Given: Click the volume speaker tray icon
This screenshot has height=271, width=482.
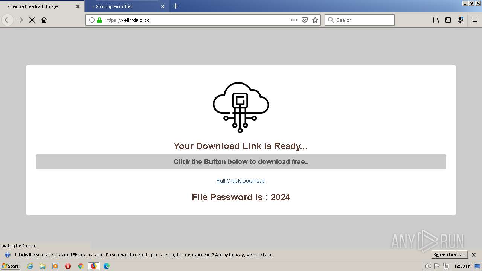Looking at the screenshot, I should [428, 266].
